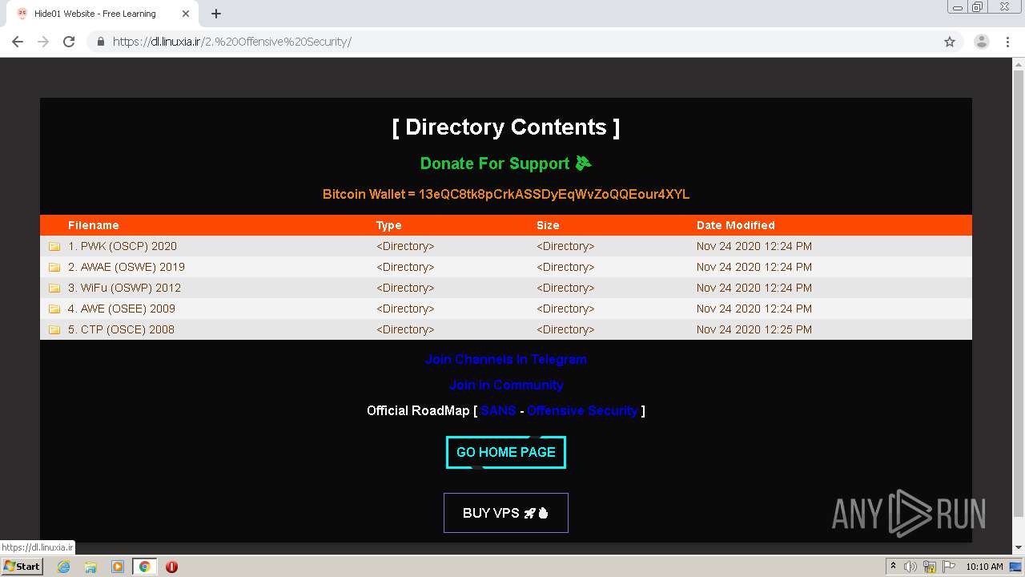Open the 5. CTP (OSCE) 2008 directory

pyautogui.click(x=121, y=329)
